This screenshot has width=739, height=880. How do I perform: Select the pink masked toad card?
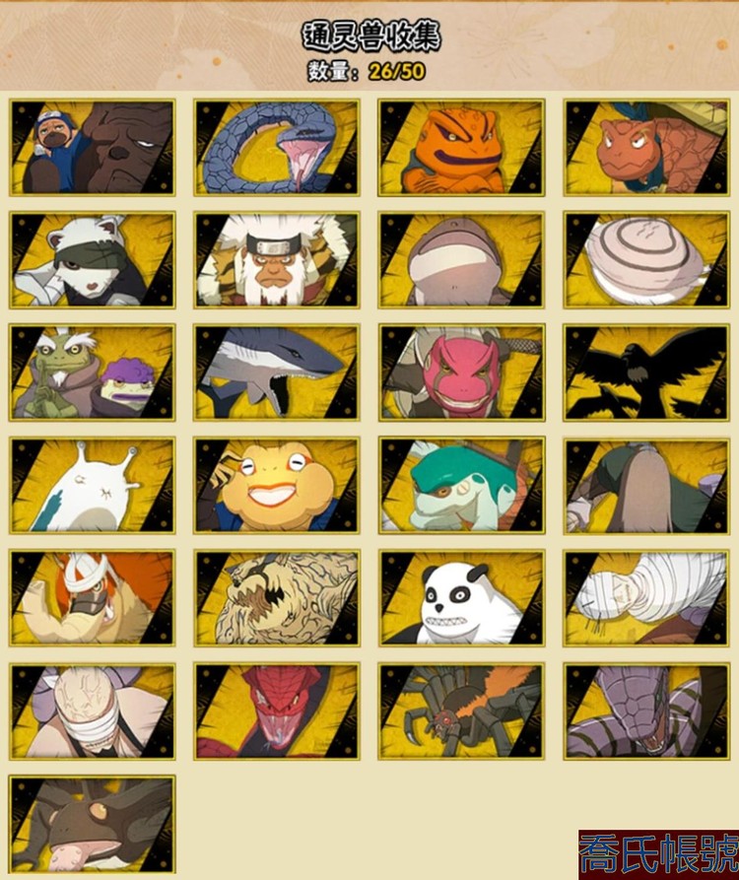pos(461,372)
